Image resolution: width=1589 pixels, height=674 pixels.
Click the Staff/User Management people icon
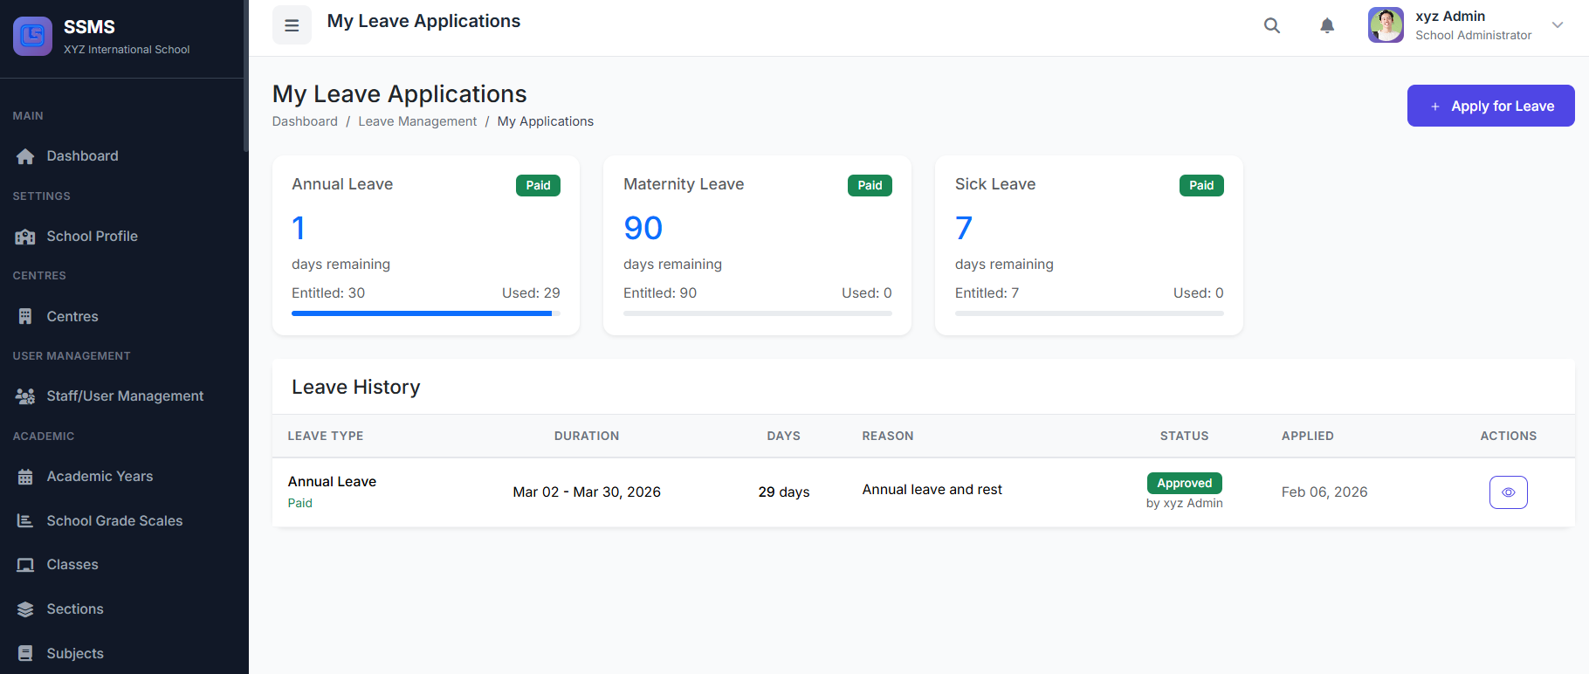[x=25, y=396]
